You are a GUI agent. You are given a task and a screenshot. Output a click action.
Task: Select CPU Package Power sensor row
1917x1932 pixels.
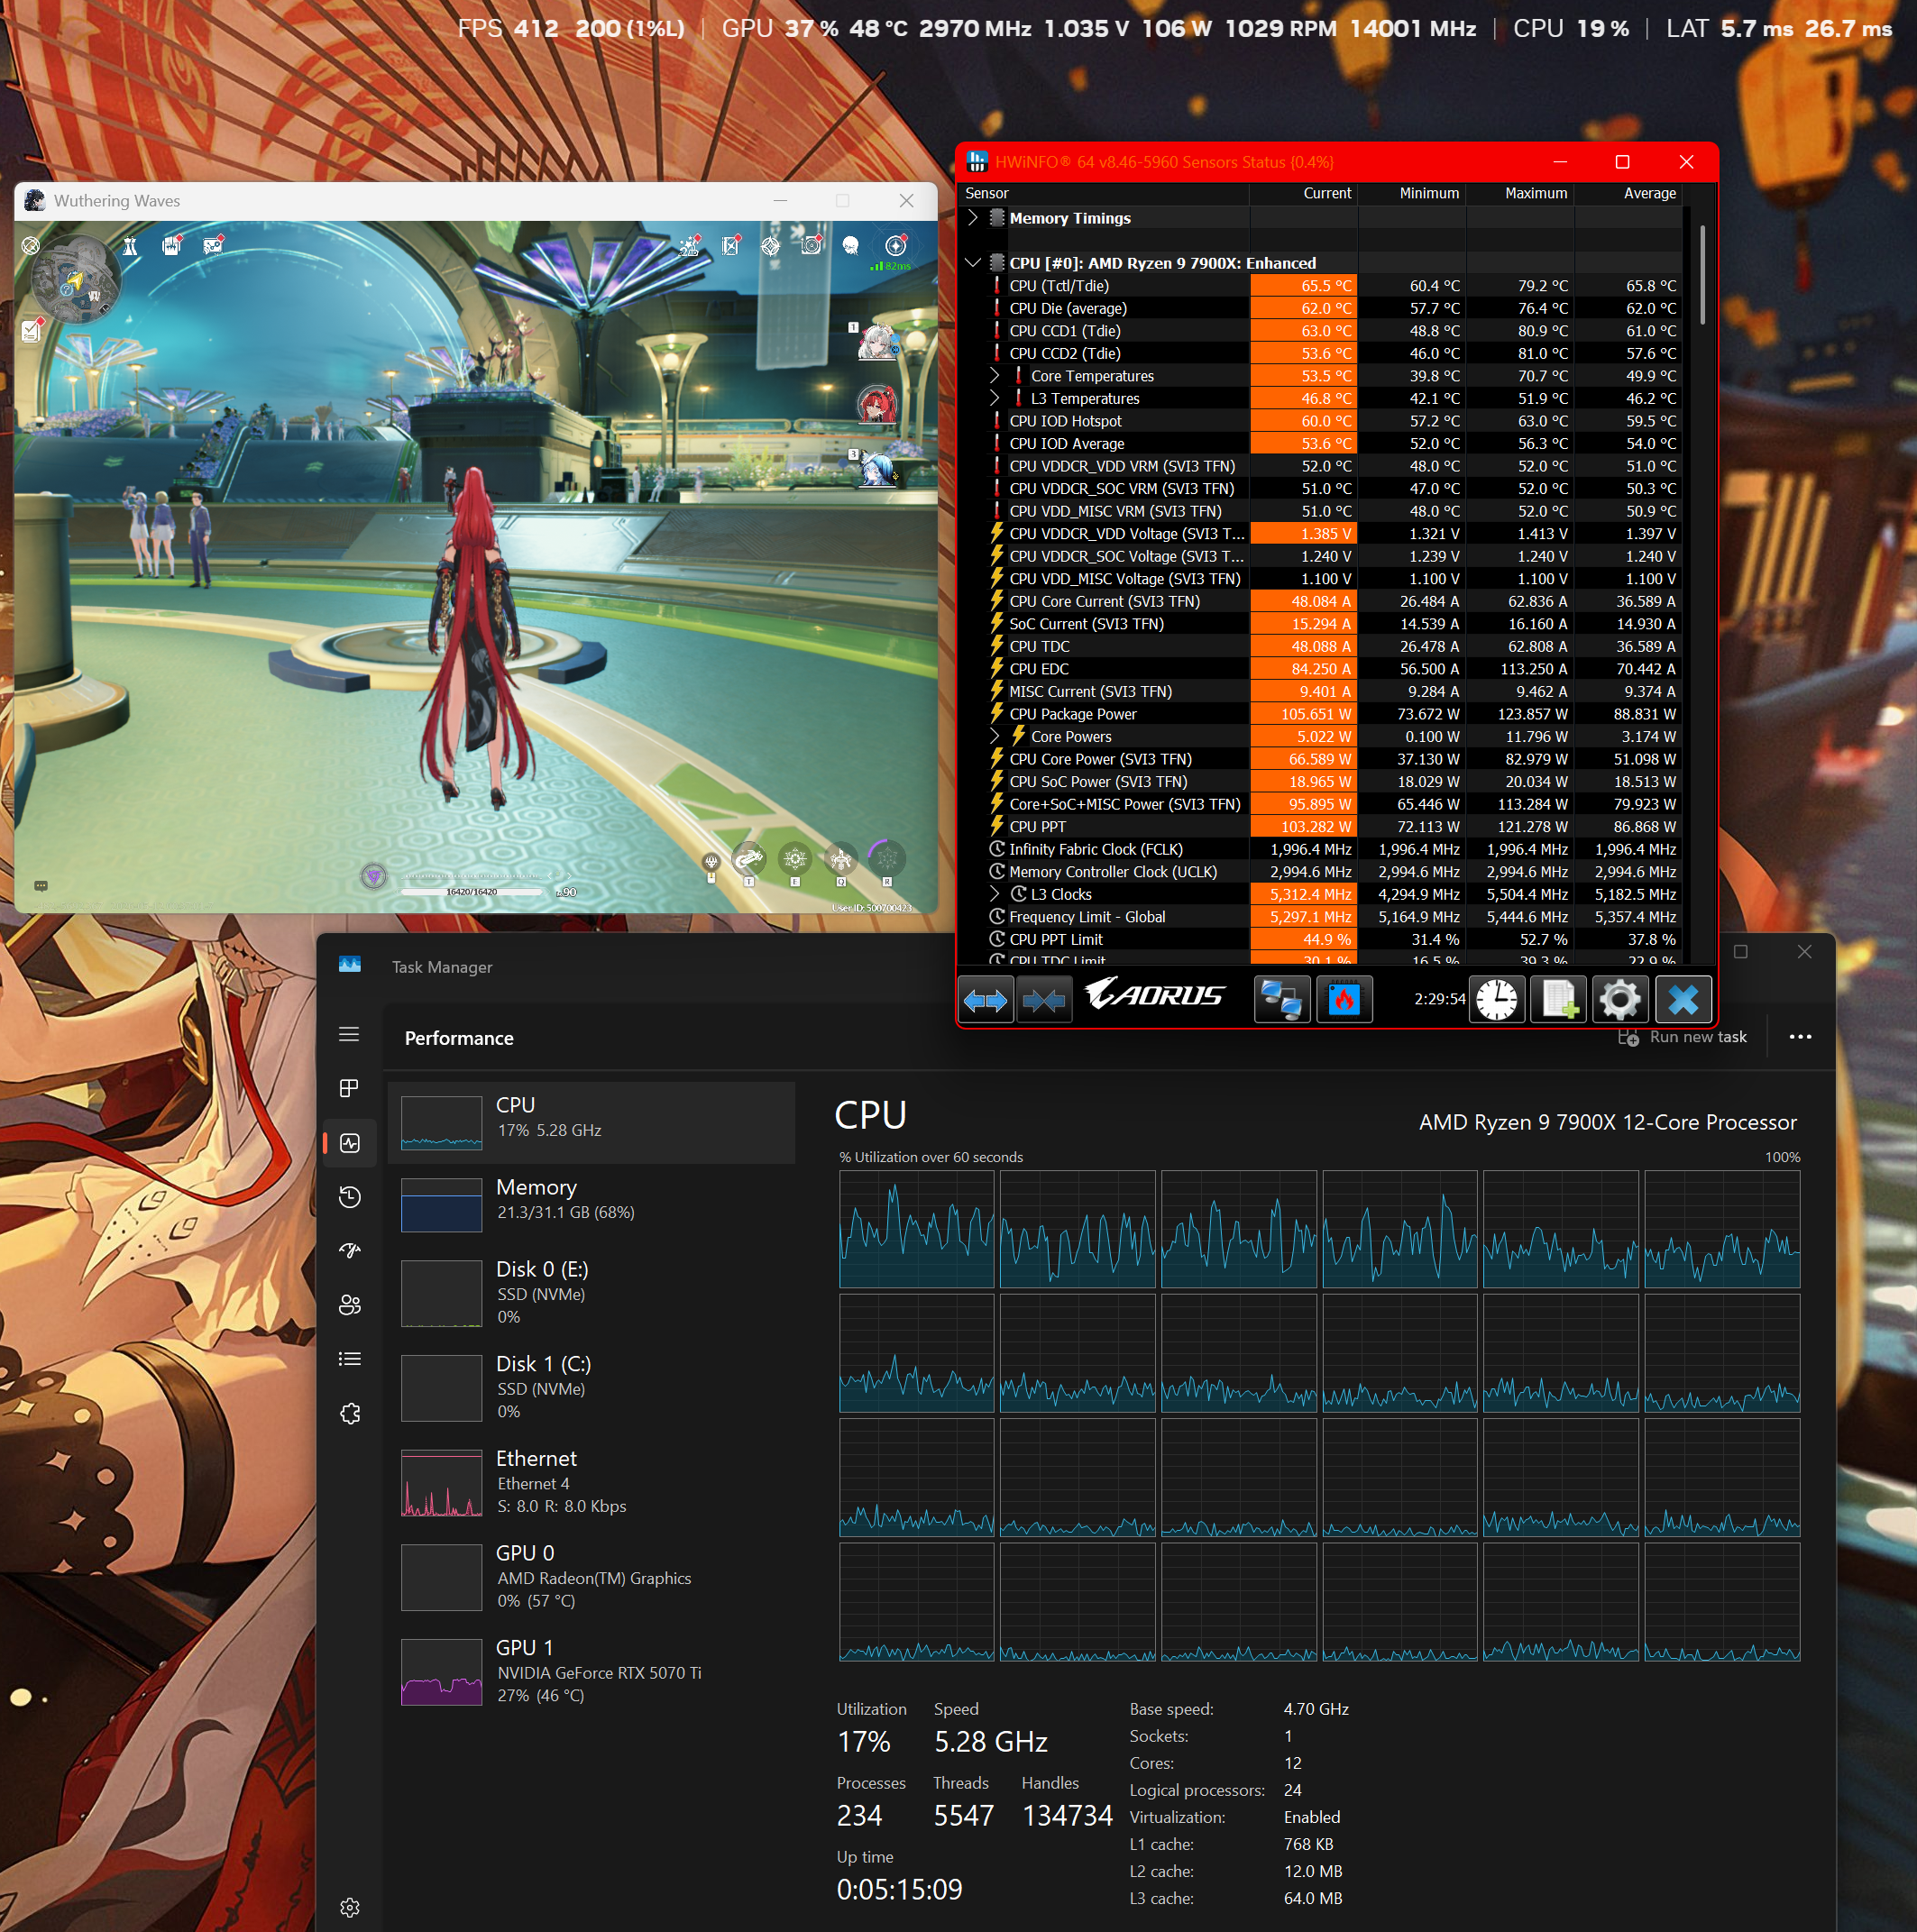(1320, 714)
